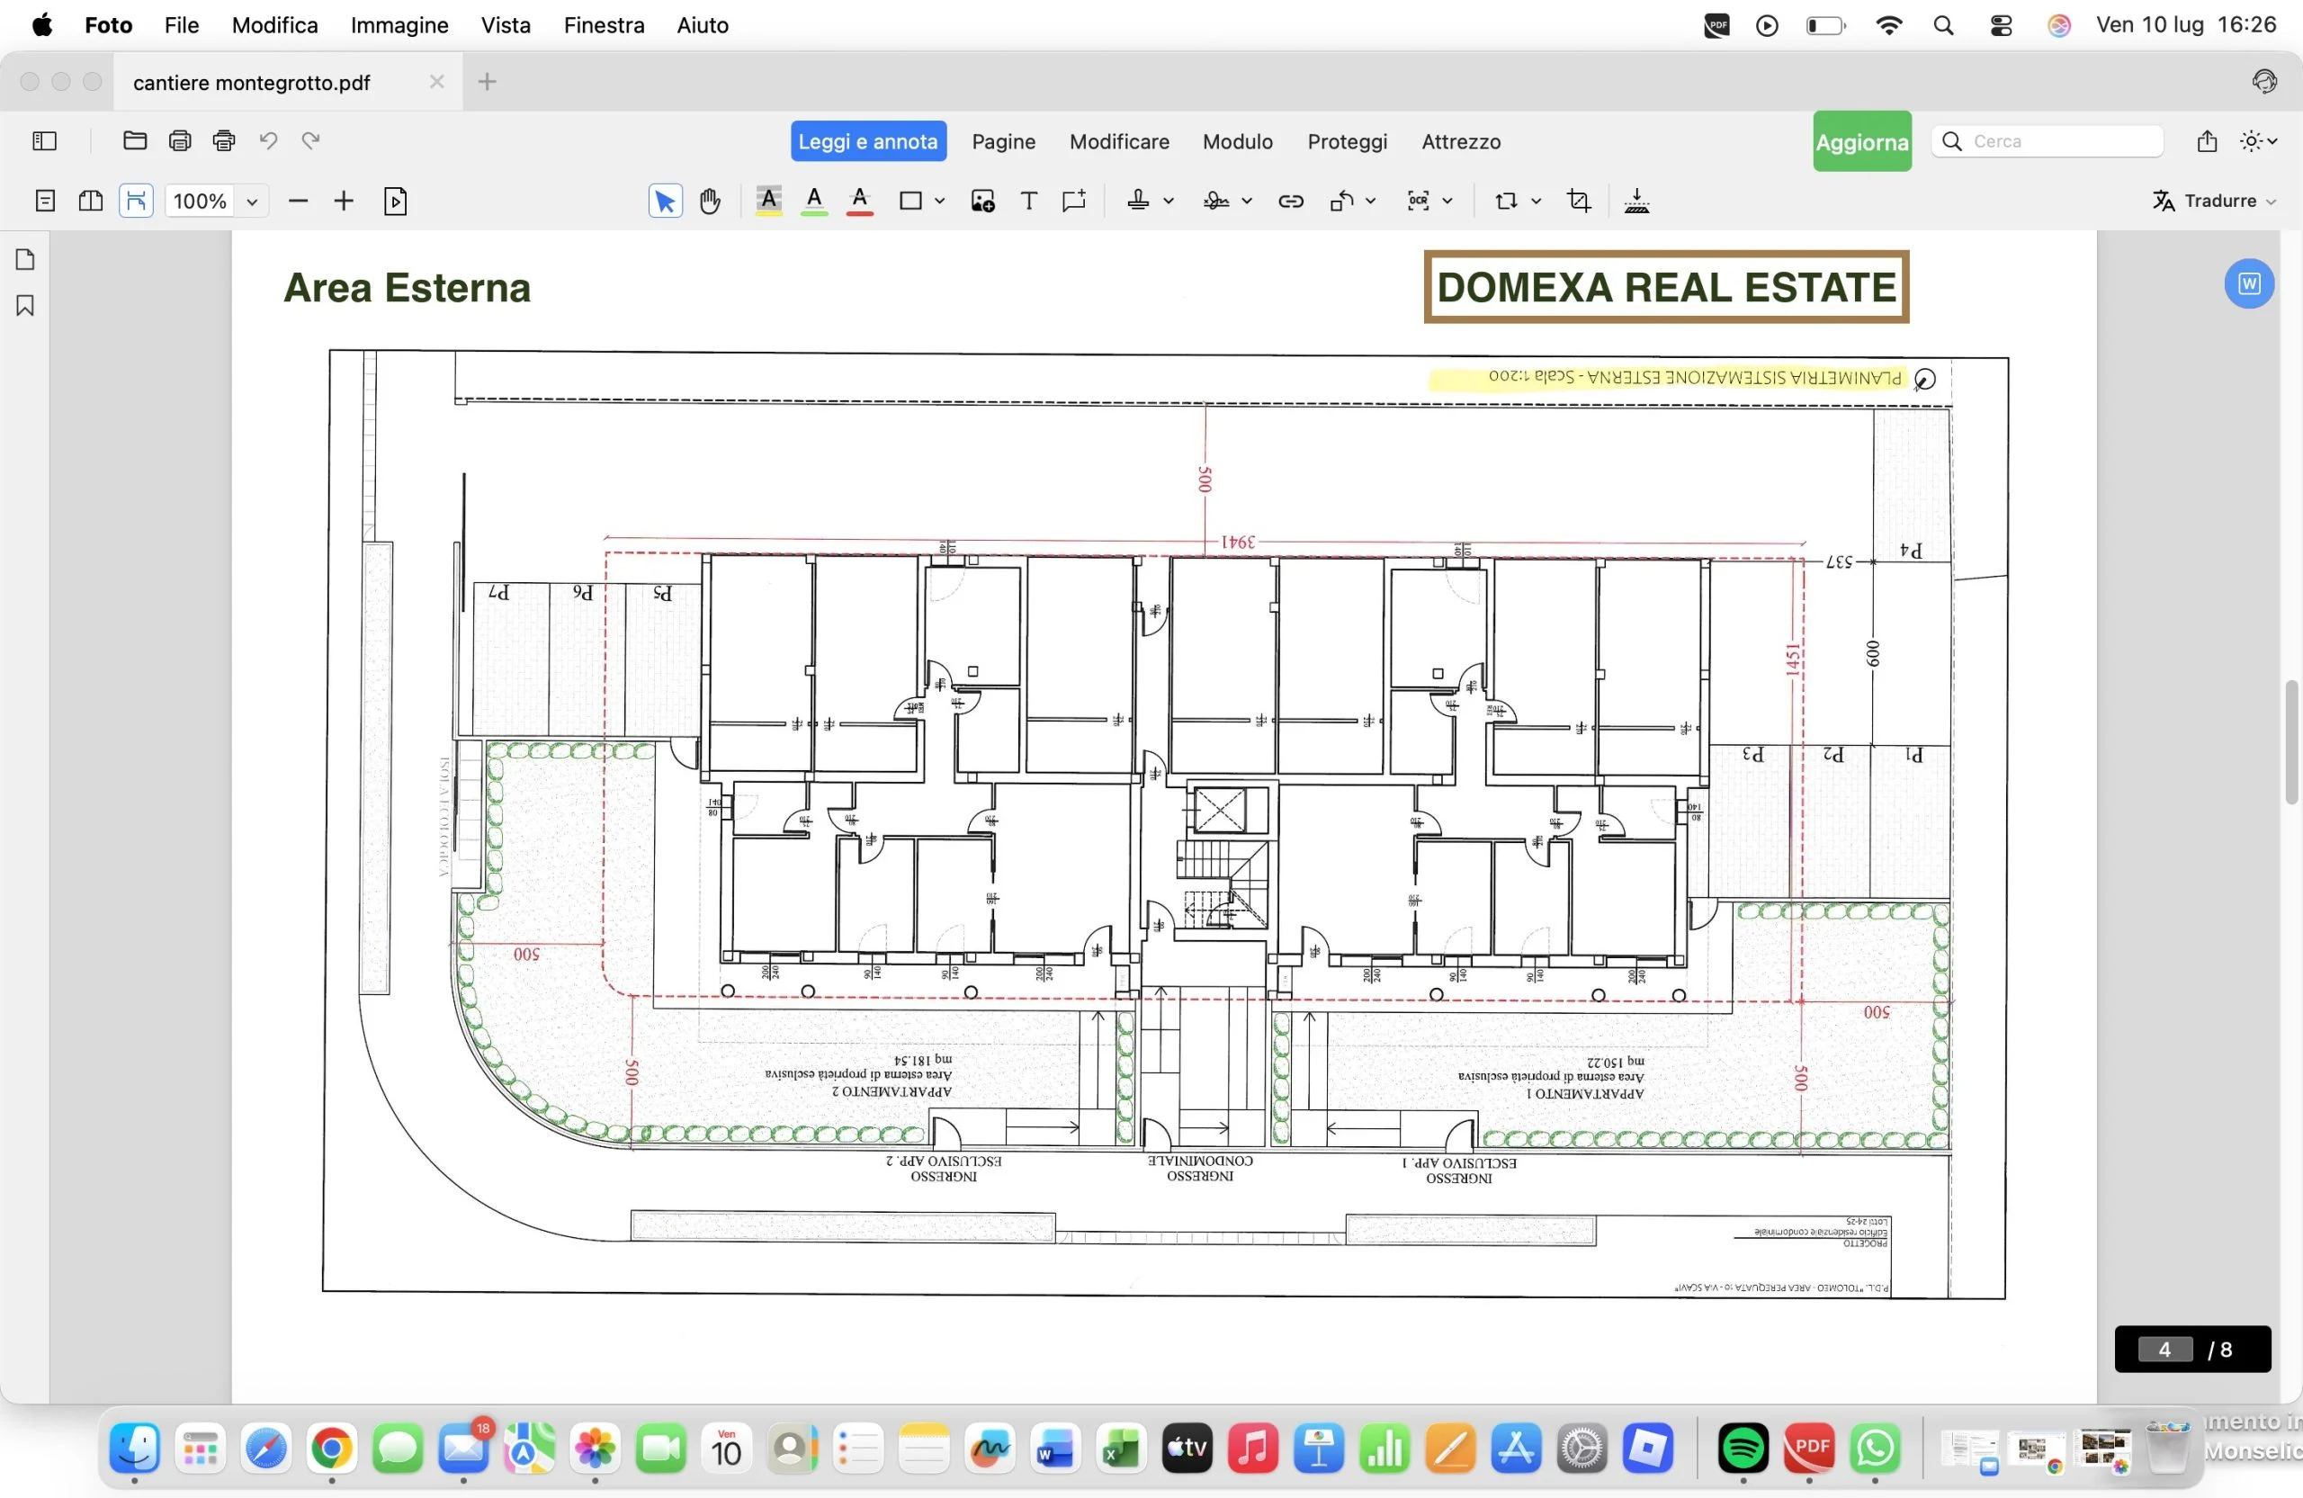Add a new tab with plus button
Screen dimensions: 2303x1498
pos(488,82)
